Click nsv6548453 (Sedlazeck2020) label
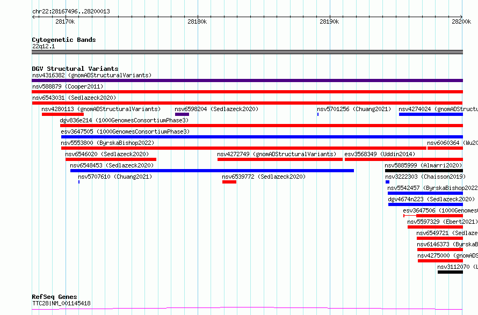Viewport: 478px width, 315px height. click(112, 165)
